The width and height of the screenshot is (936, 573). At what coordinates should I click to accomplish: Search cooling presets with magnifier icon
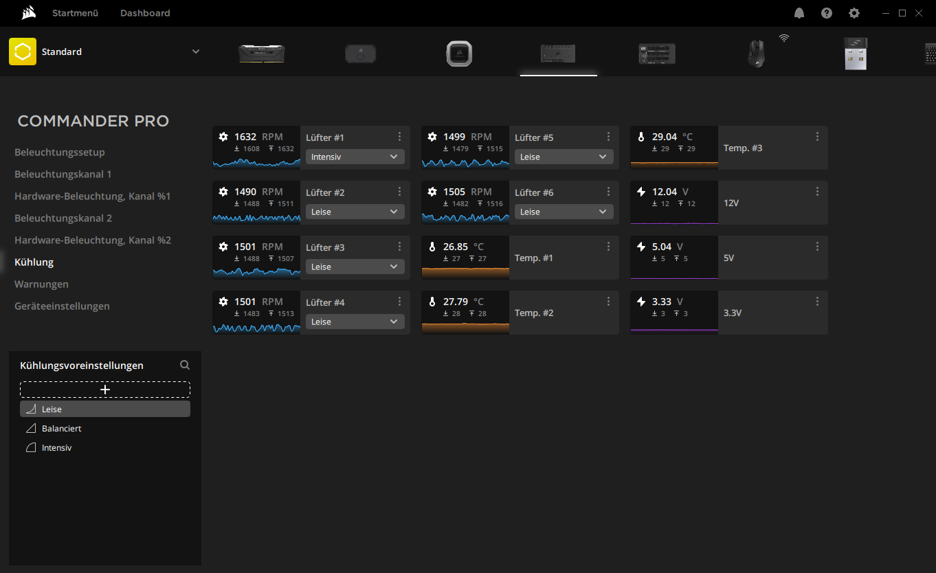click(185, 365)
